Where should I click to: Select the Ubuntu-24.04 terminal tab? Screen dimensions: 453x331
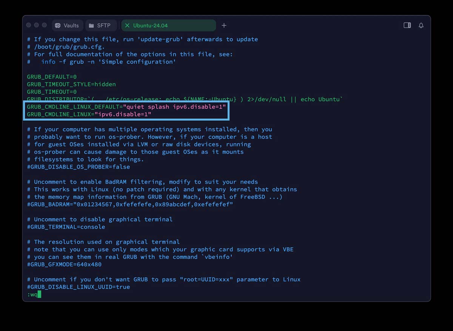click(x=150, y=25)
